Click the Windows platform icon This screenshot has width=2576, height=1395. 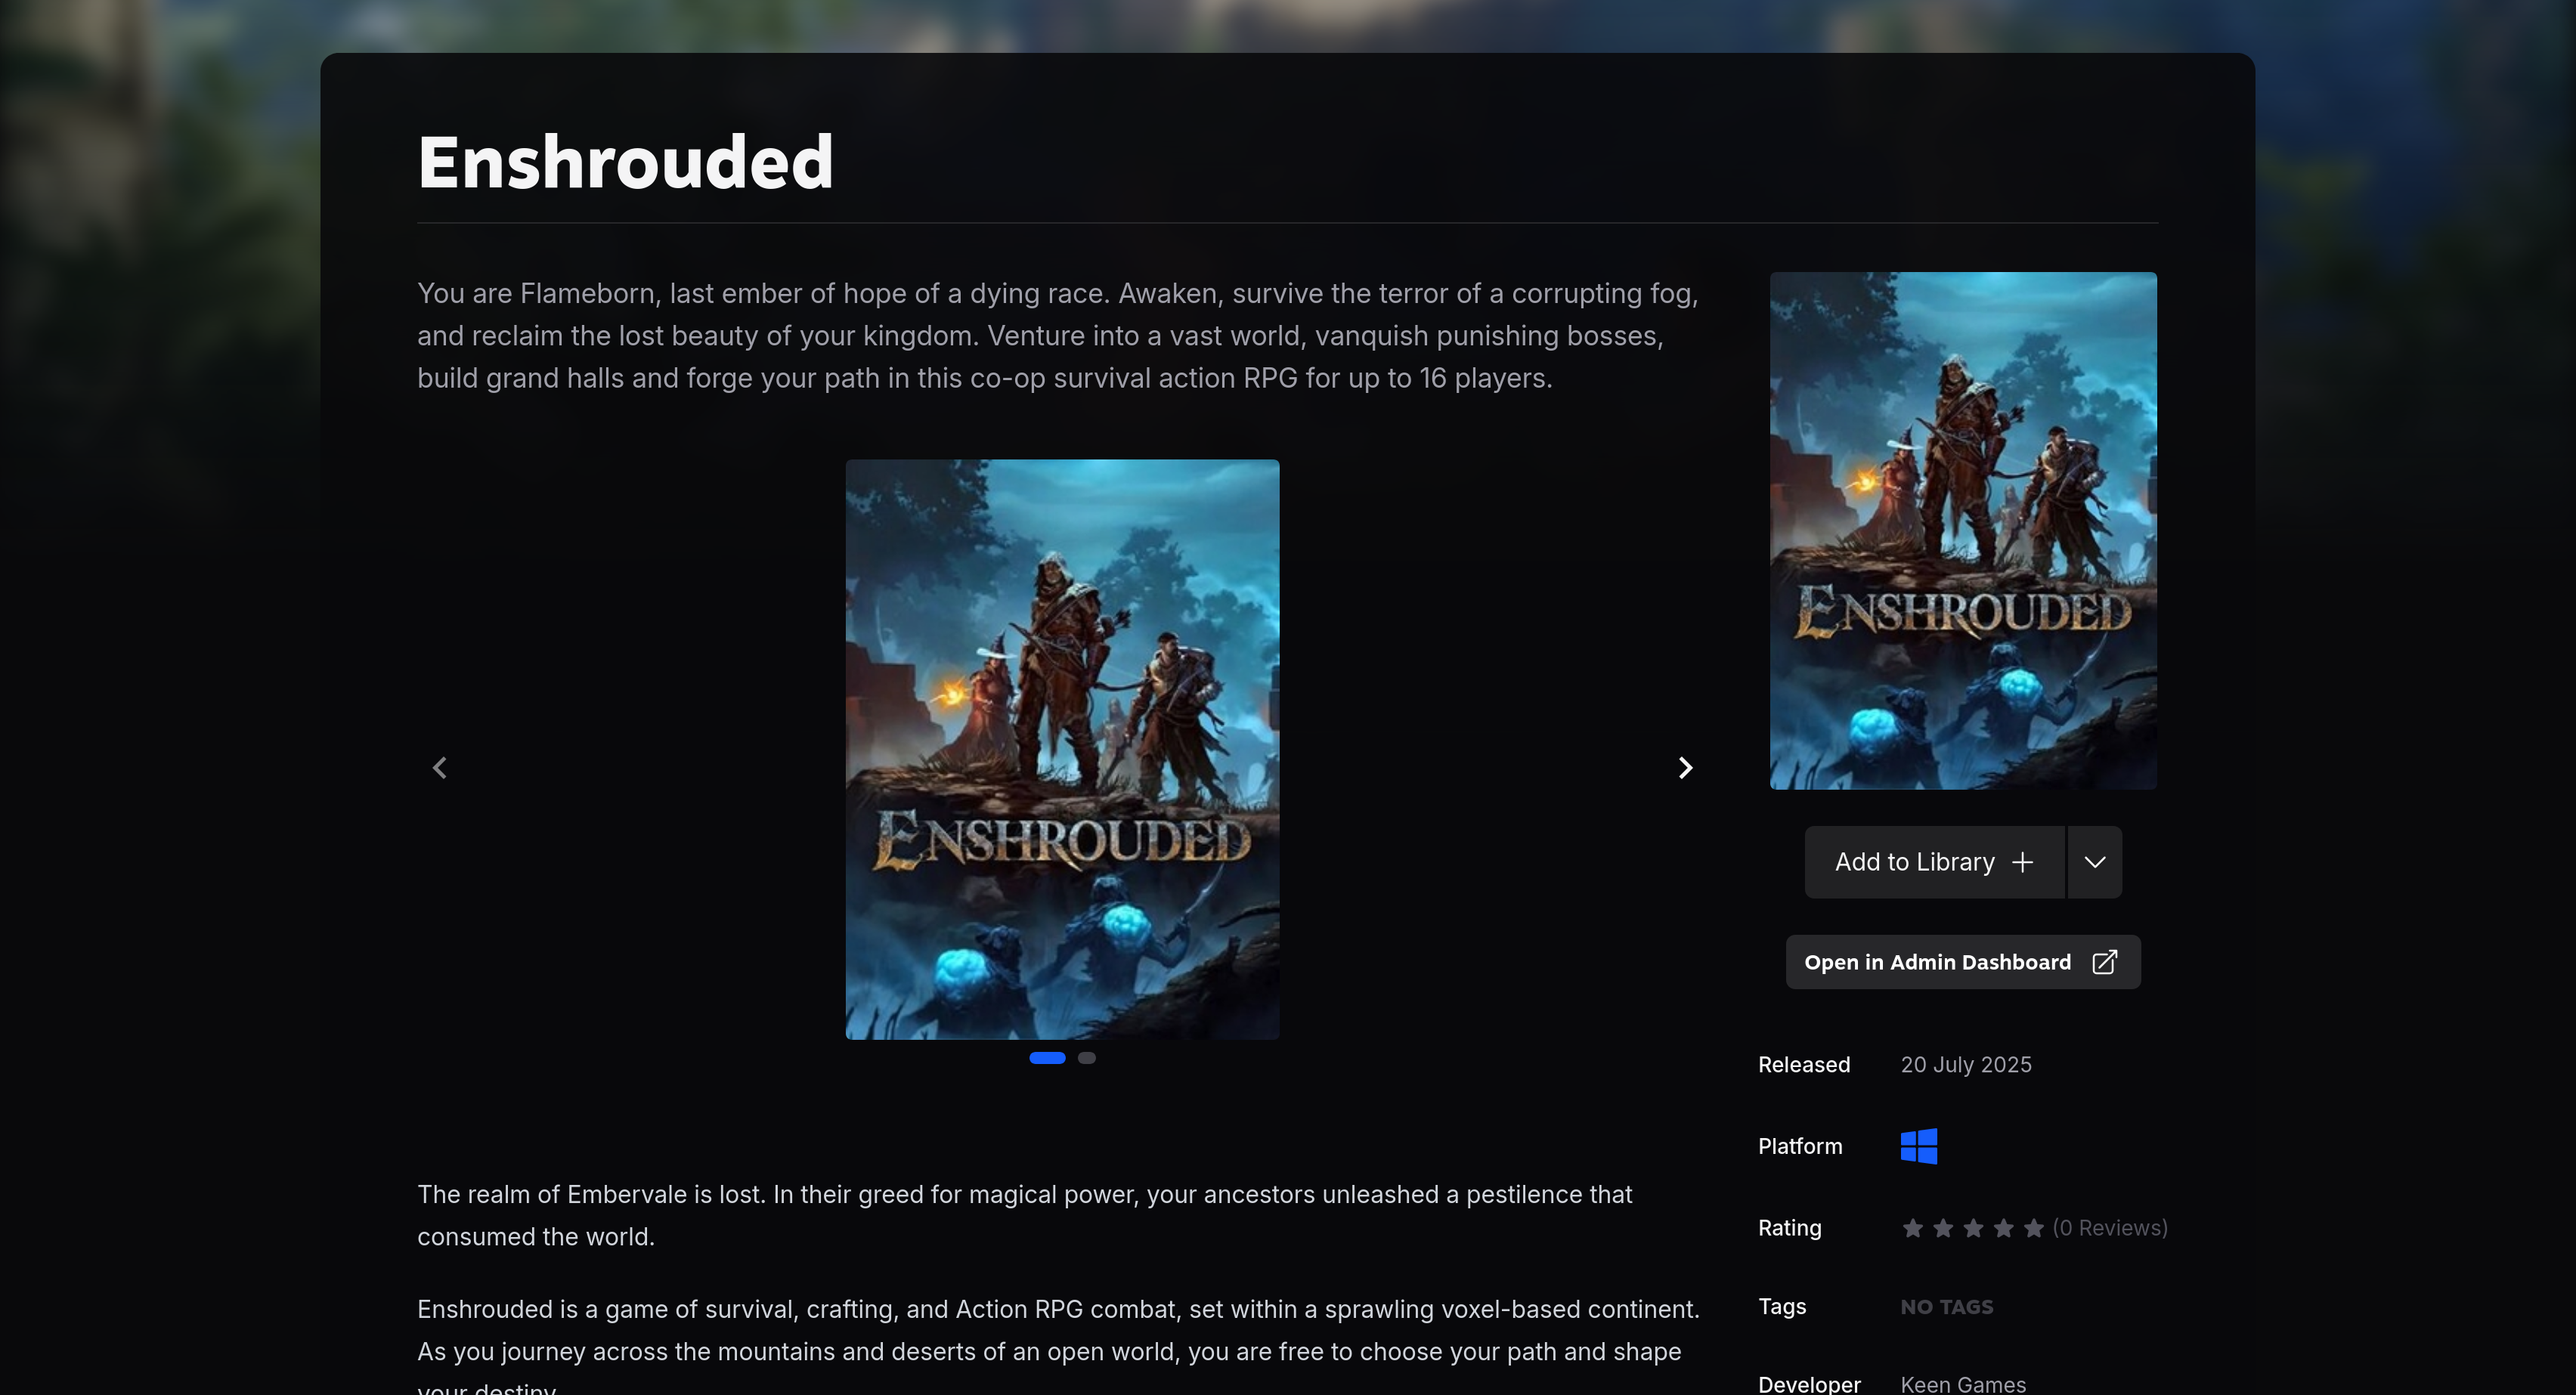point(1918,1146)
